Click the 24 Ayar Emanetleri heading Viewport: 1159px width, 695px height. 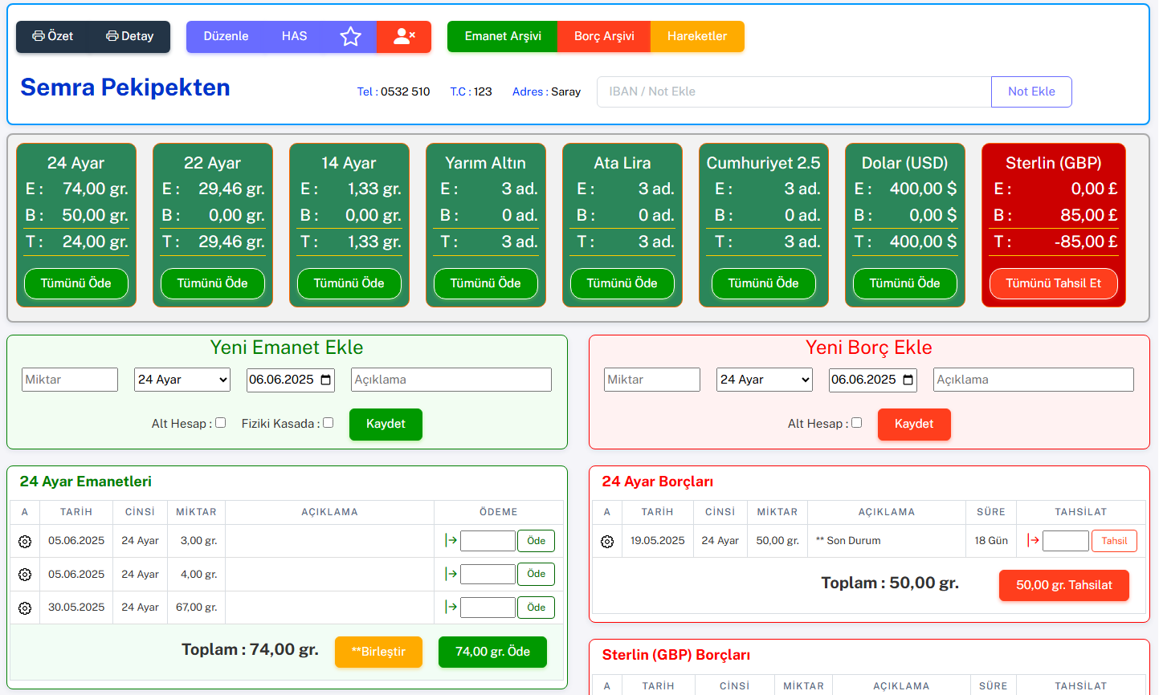coord(86,482)
